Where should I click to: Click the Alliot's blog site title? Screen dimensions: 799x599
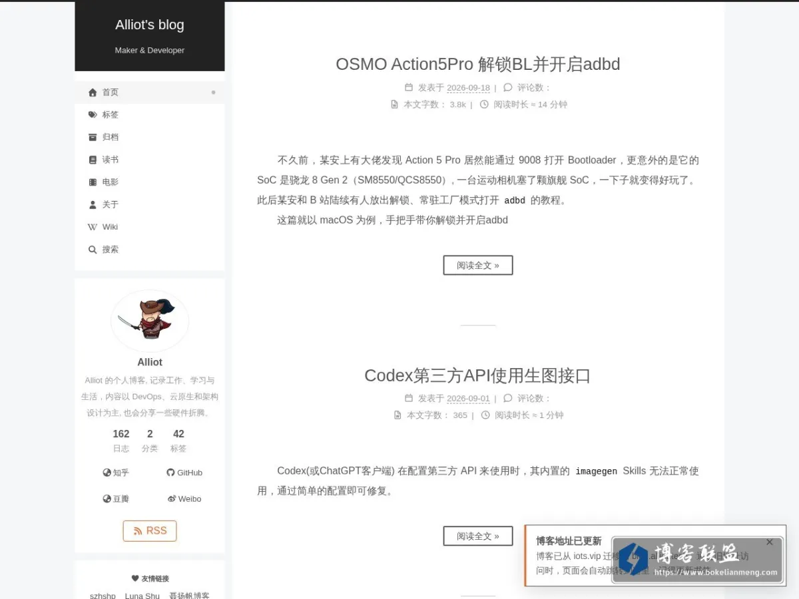pyautogui.click(x=150, y=25)
